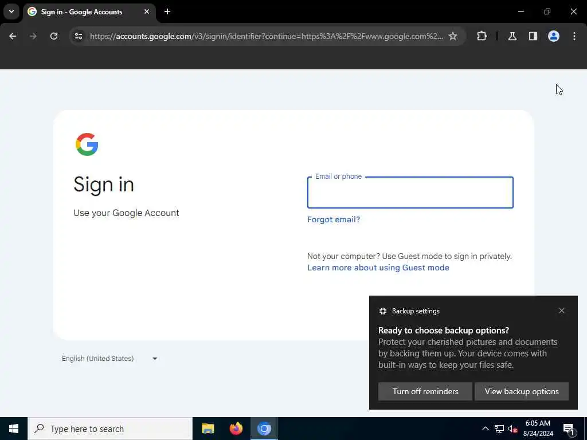This screenshot has height=440, width=587.
Task: Reload the current page
Action: coord(54,36)
